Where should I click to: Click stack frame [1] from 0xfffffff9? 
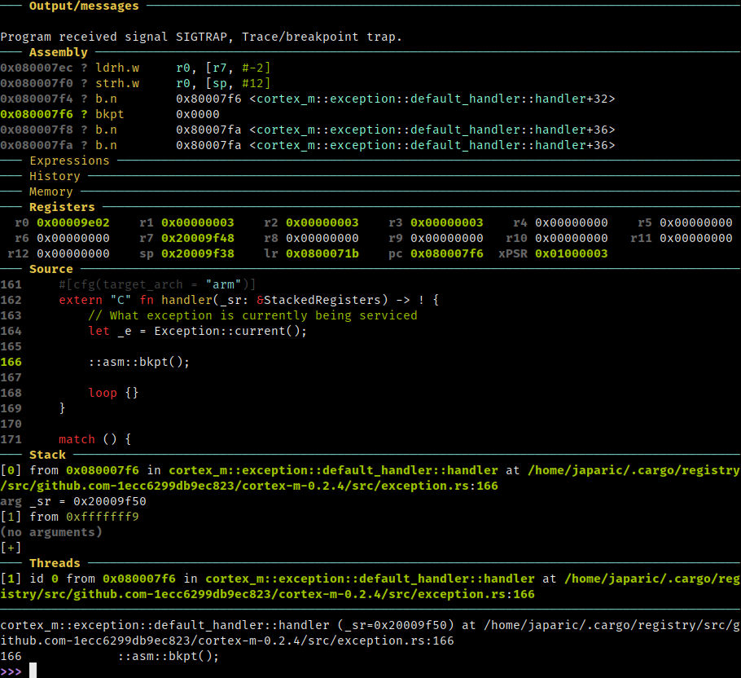(69, 517)
